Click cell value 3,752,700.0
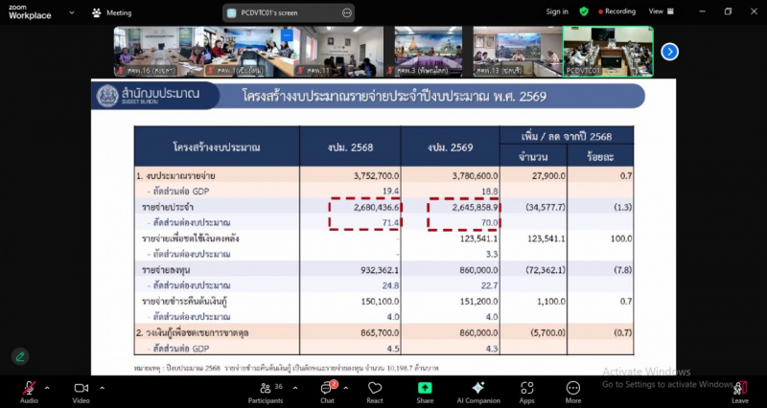 click(x=376, y=176)
